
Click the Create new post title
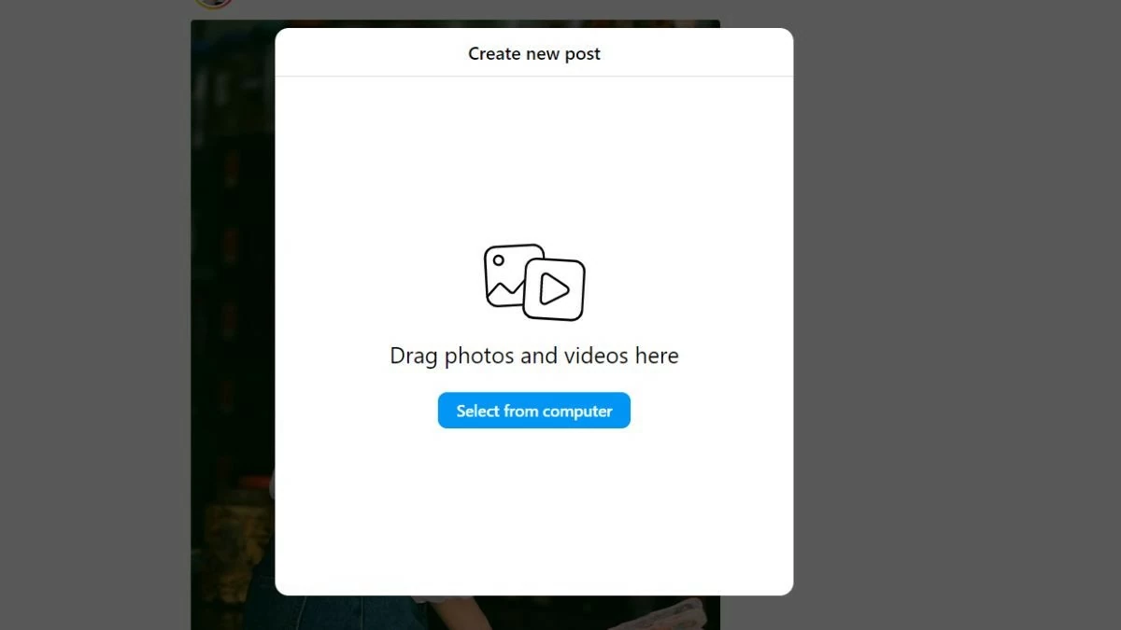point(533,53)
